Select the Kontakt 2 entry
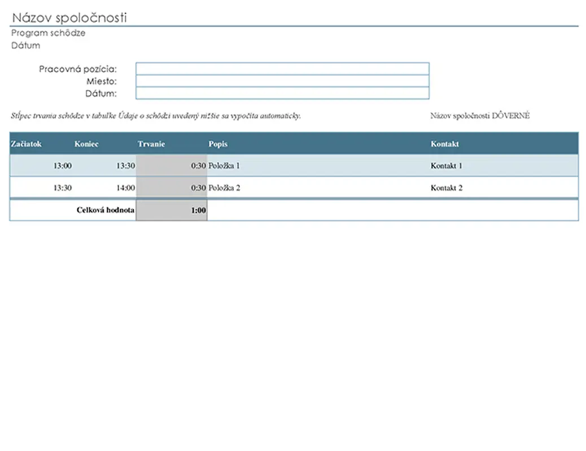 [x=445, y=188]
